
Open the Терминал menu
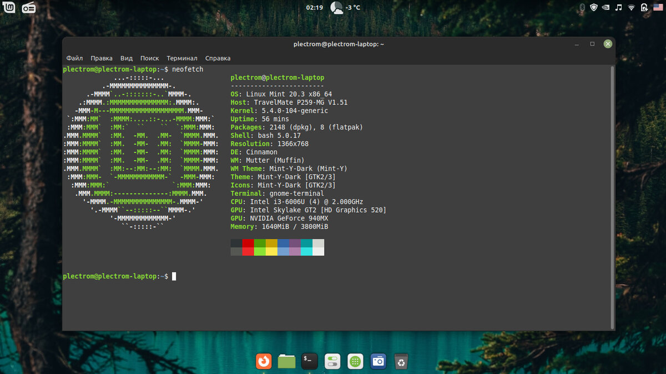(182, 58)
